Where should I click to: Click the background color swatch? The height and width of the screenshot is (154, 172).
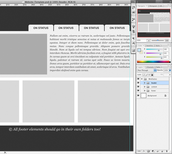pyautogui.click(x=141, y=52)
